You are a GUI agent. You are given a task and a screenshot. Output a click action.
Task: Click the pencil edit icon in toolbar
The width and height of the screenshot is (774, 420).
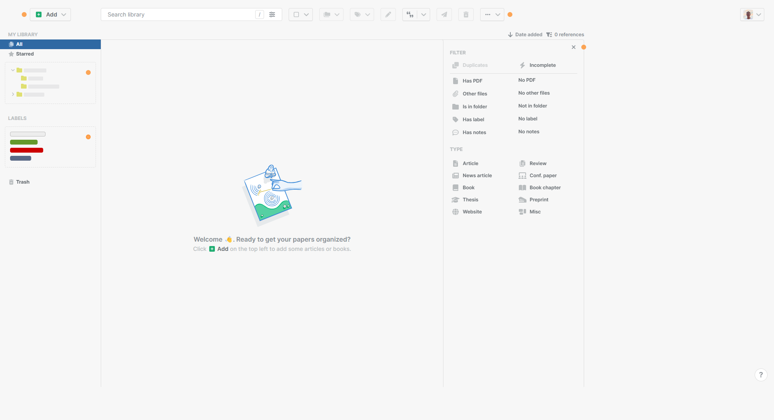pos(388,14)
